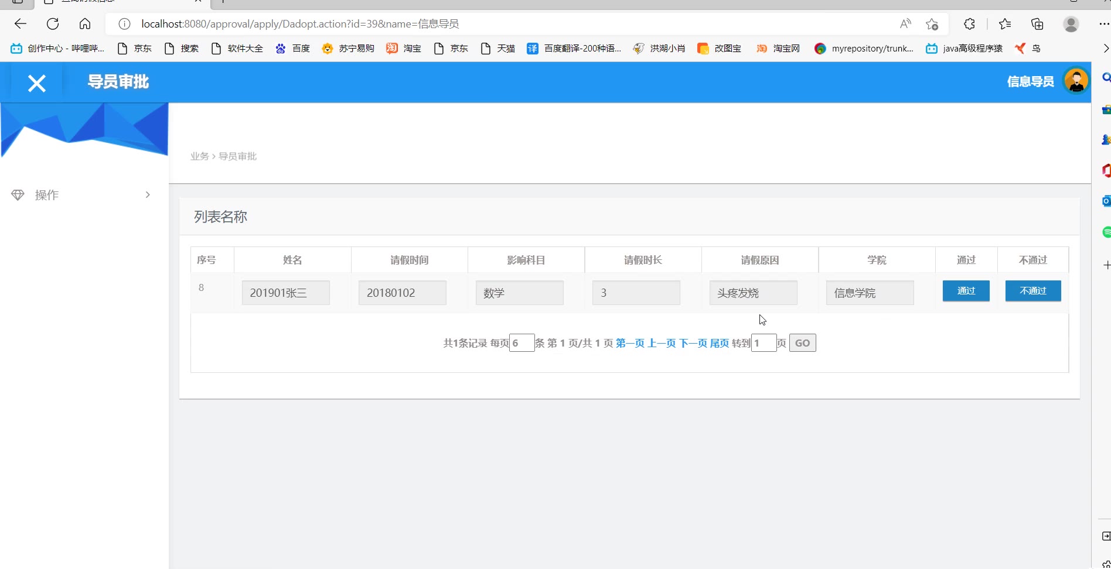Open the 创作中心 - 哔哩哔... bookmark

click(57, 49)
